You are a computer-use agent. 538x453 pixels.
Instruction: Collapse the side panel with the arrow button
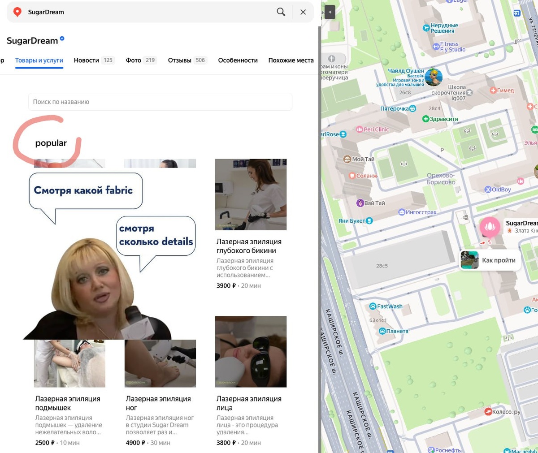(x=330, y=12)
